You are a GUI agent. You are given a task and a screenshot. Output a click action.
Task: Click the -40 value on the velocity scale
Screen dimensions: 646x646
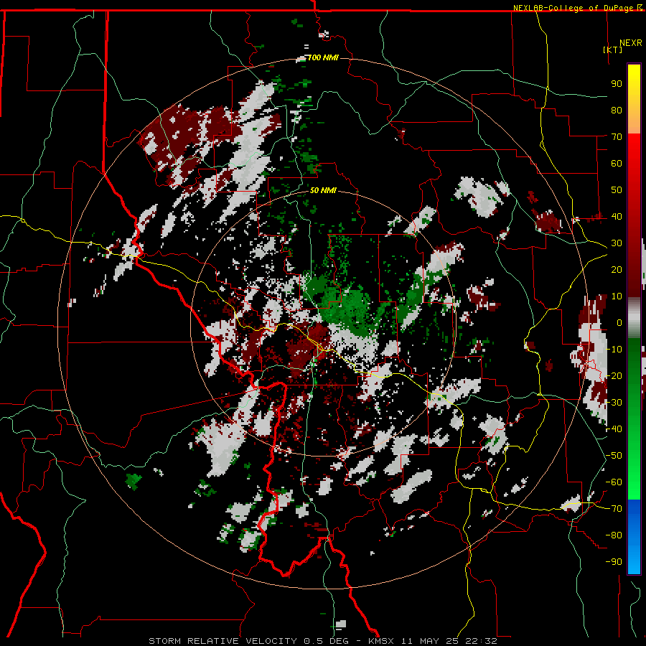[614, 429]
